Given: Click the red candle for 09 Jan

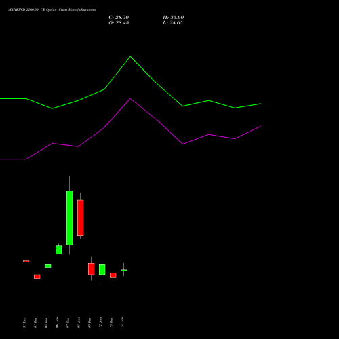Looking at the screenshot, I should tap(92, 269).
